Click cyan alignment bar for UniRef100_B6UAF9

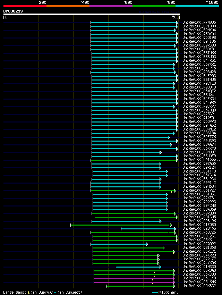point(135,156)
